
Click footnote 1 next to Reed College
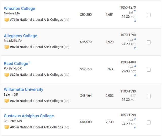[x=30, y=63]
